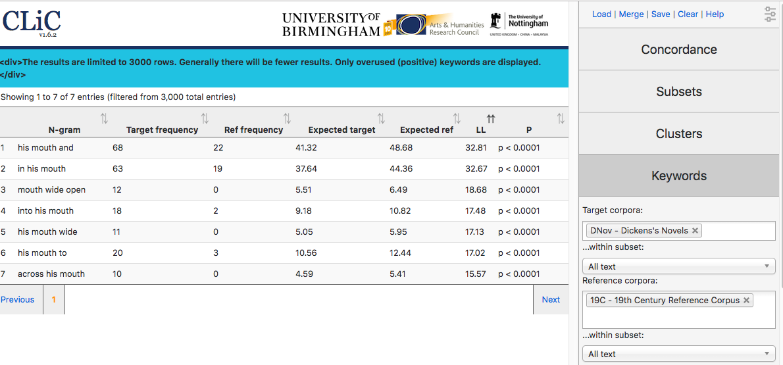The image size is (783, 365).
Task: Open the settings sliders icon
Action: click(770, 14)
